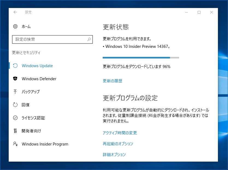Open 詳細オプション link
The width and height of the screenshot is (228, 170).
coord(114,154)
